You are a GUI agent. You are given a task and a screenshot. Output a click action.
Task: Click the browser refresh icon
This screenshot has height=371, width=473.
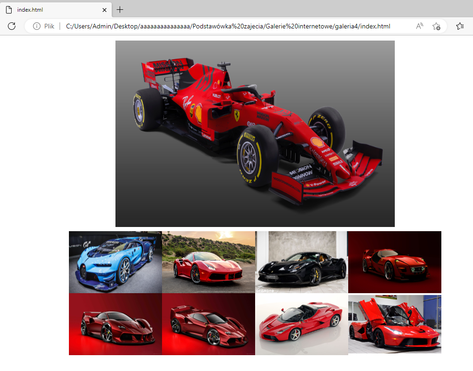click(12, 26)
